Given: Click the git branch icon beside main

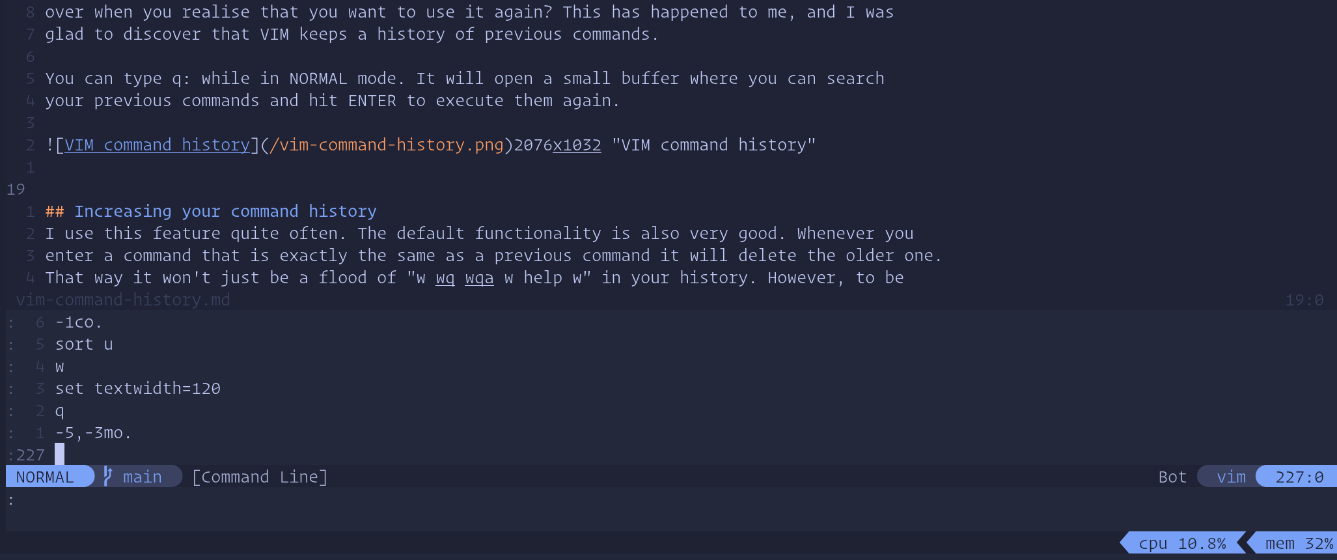Looking at the screenshot, I should 108,477.
